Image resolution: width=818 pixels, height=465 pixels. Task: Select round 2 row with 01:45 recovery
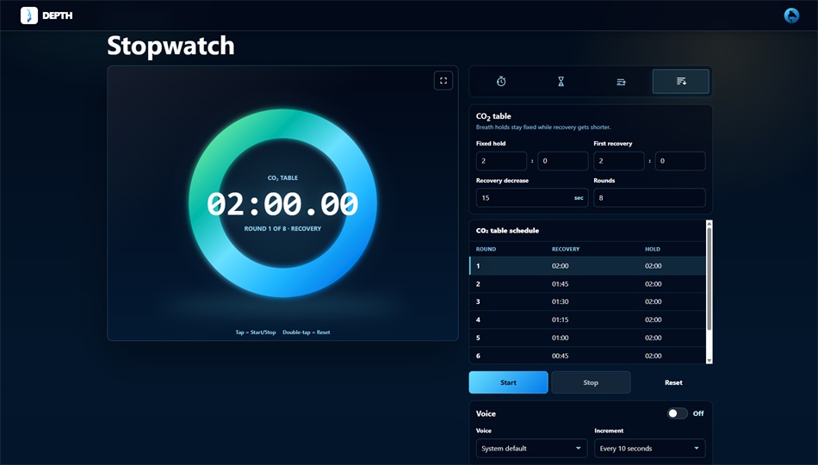click(587, 284)
